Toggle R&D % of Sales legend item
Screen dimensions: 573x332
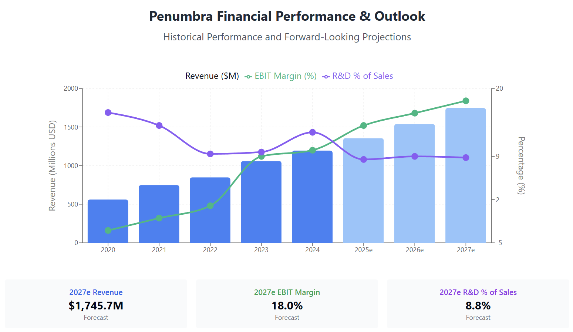pos(358,76)
